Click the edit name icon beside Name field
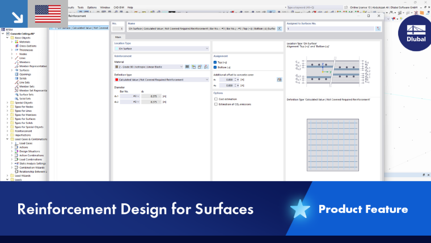The height and width of the screenshot is (243, 431). coord(279,28)
